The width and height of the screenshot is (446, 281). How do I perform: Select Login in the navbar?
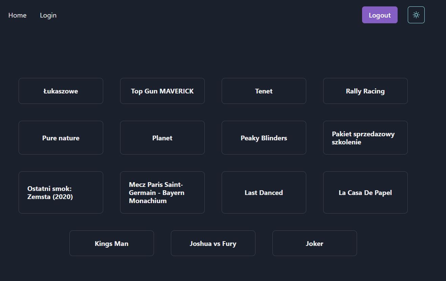coord(48,15)
